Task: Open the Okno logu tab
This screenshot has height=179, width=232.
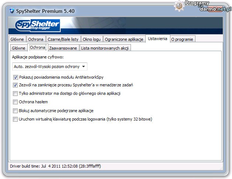Action: tap(91, 39)
